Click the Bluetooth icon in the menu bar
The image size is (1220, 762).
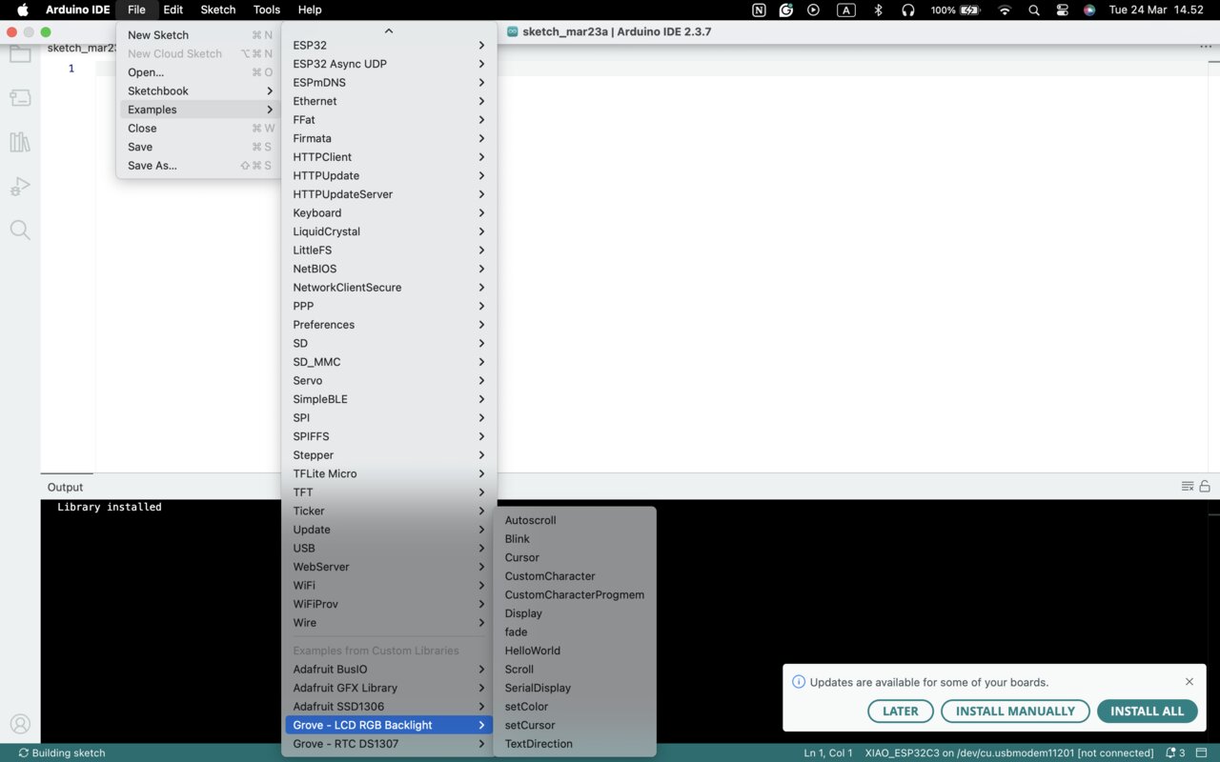coord(879,10)
